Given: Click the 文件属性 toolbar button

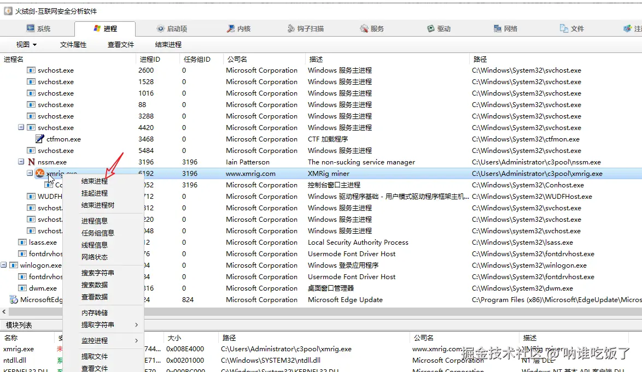Looking at the screenshot, I should (x=73, y=45).
